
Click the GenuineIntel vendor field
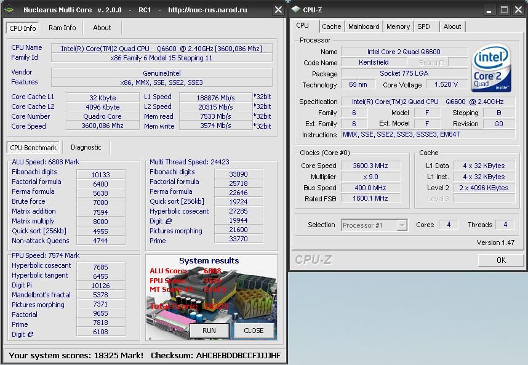click(x=162, y=73)
